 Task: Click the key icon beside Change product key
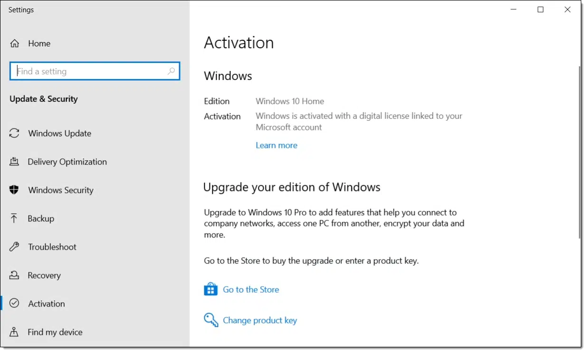coord(211,320)
